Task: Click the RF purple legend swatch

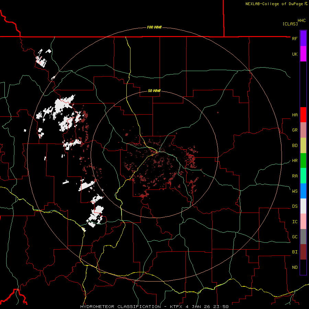Action: pos(303,38)
